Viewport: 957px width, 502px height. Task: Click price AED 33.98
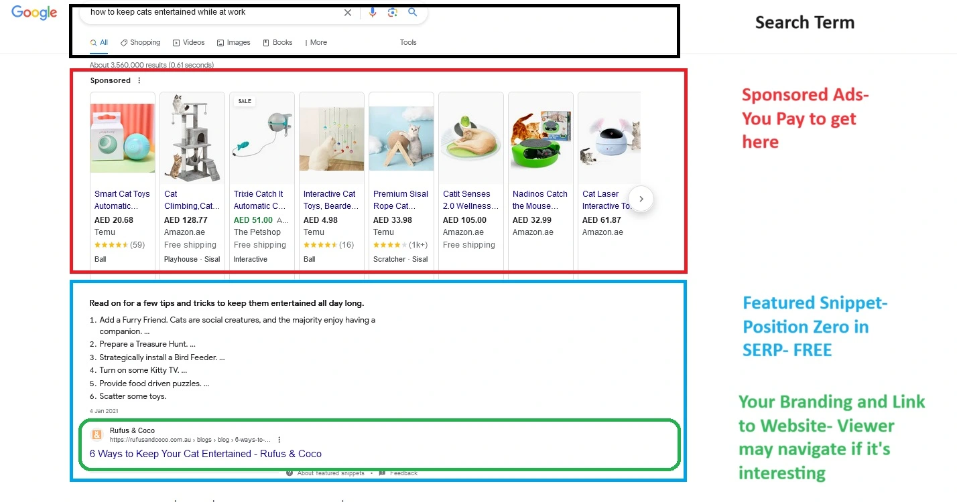393,220
